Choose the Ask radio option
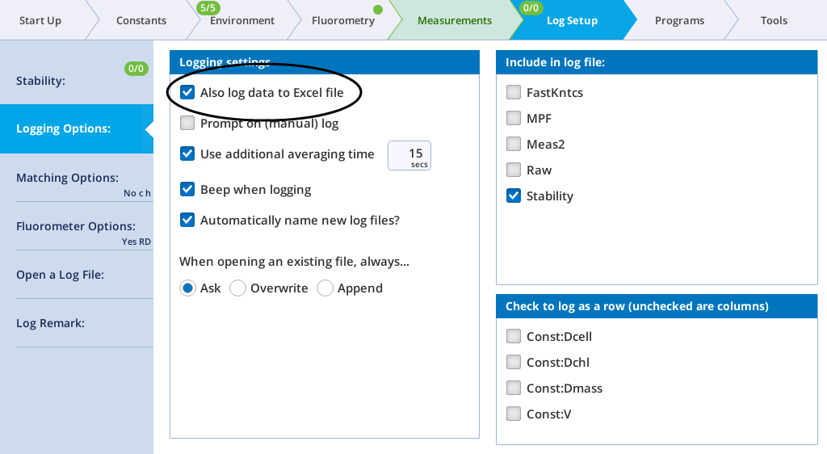 pos(187,288)
